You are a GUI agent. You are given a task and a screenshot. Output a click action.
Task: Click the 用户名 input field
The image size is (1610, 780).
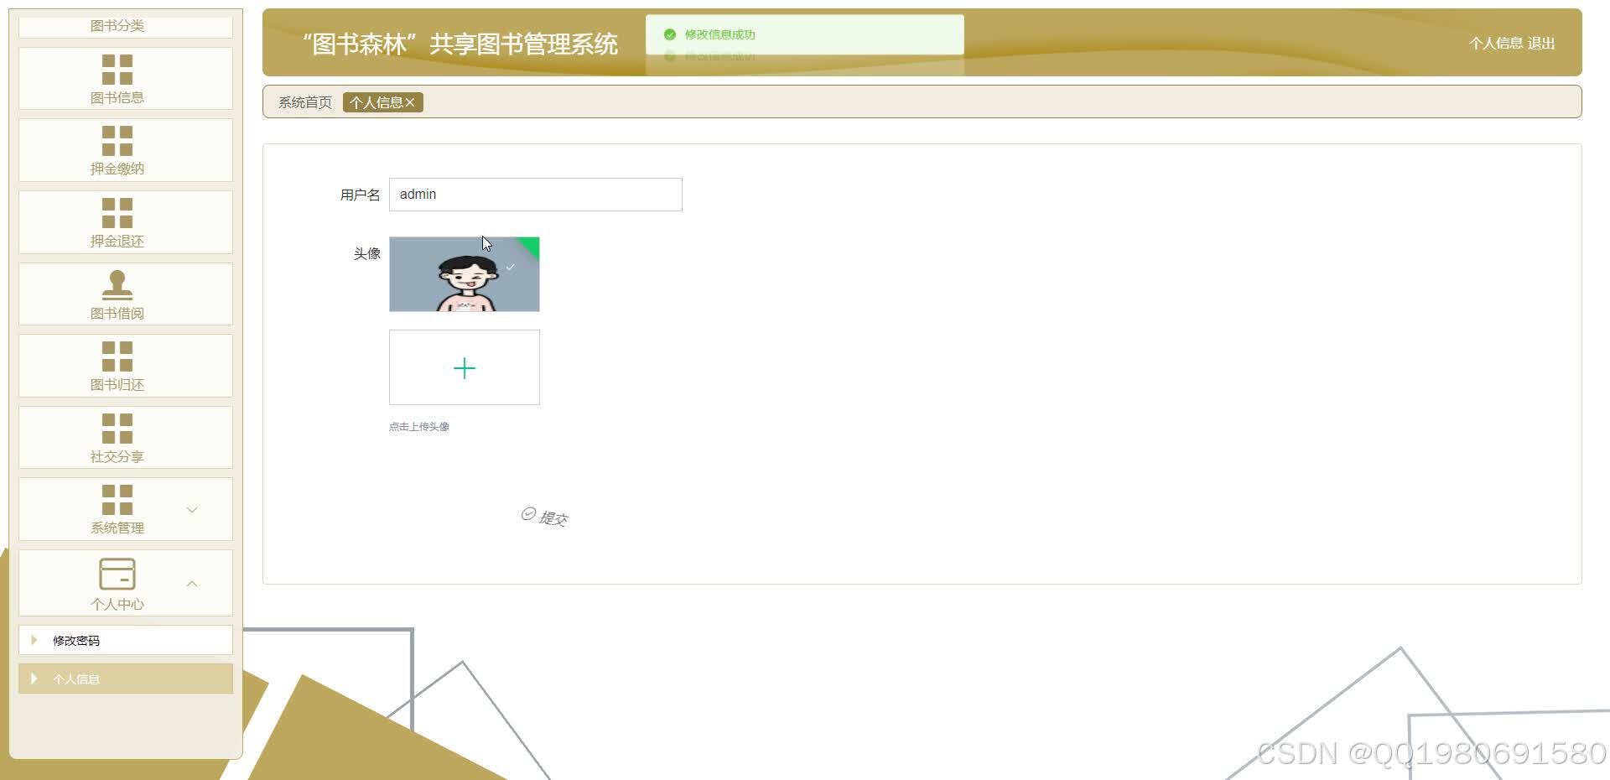(x=535, y=194)
